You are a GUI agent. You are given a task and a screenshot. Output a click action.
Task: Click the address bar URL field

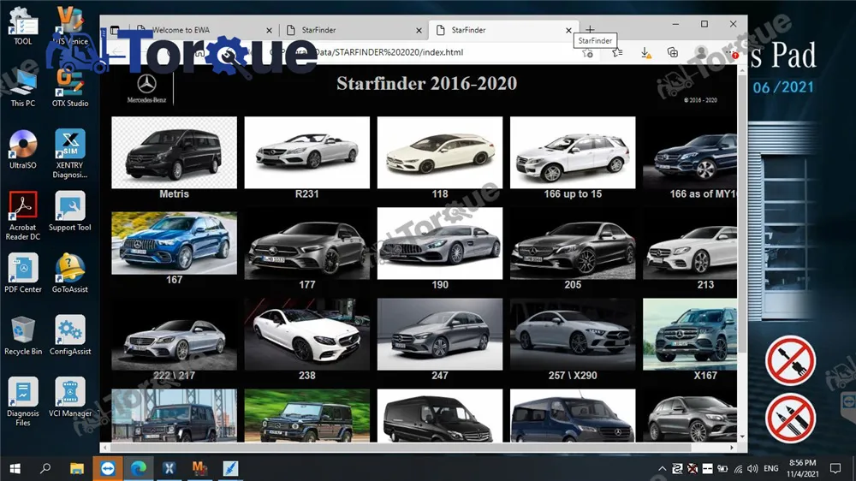(x=425, y=52)
